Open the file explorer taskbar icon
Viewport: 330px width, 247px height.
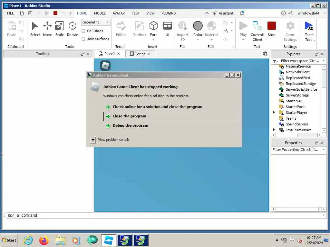tap(60, 240)
